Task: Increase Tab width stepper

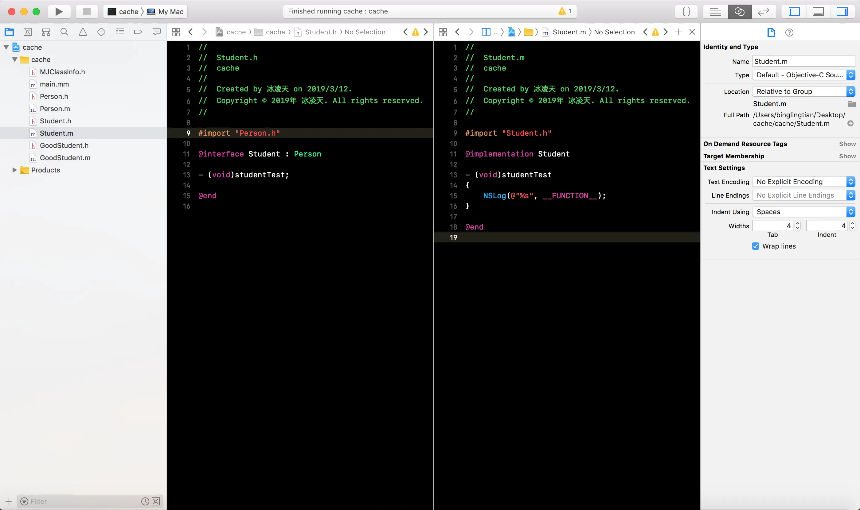Action: click(798, 223)
